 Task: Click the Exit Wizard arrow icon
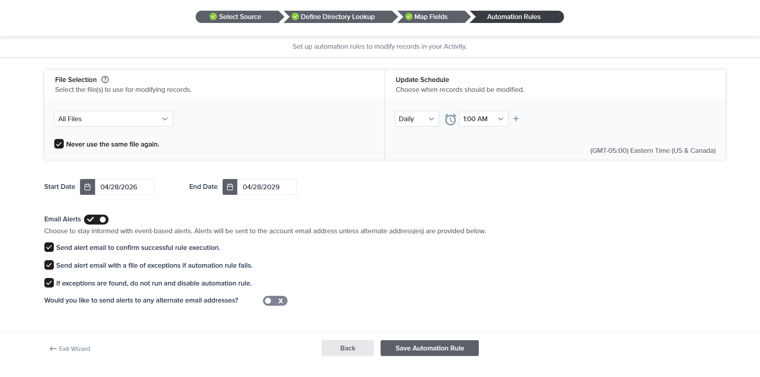pos(53,349)
